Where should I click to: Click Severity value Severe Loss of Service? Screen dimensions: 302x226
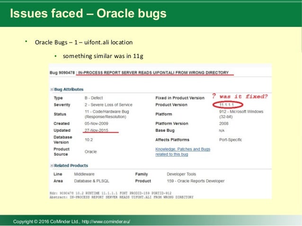pyautogui.click(x=108, y=105)
